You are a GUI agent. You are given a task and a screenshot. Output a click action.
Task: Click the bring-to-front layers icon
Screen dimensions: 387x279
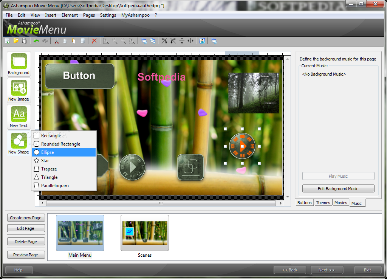[144, 41]
